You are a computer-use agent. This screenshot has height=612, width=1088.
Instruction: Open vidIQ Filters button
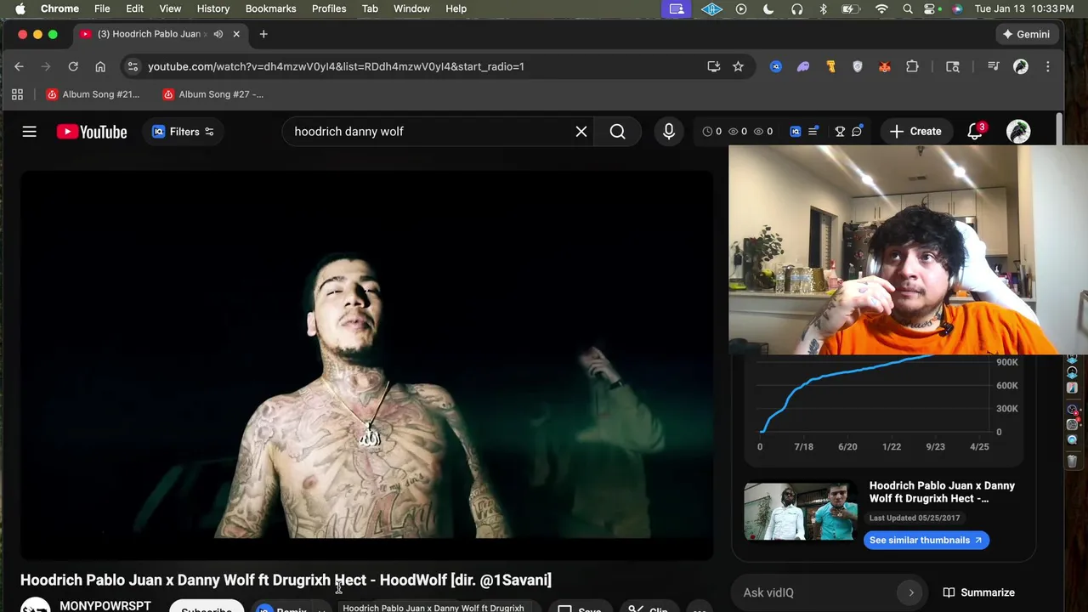[183, 132]
